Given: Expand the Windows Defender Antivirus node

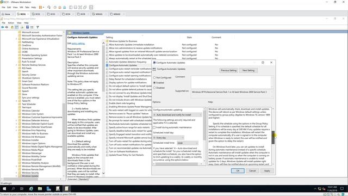Looking at the screenshot, I should coord(16,120).
